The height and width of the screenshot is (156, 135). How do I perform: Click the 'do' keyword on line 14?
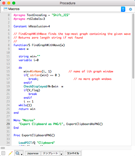tap(20, 68)
